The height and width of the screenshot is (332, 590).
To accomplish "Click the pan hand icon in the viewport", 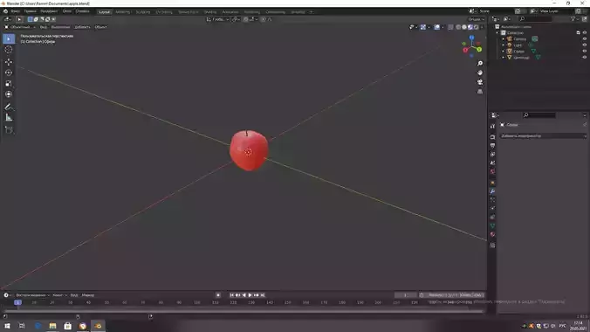I will click(480, 73).
